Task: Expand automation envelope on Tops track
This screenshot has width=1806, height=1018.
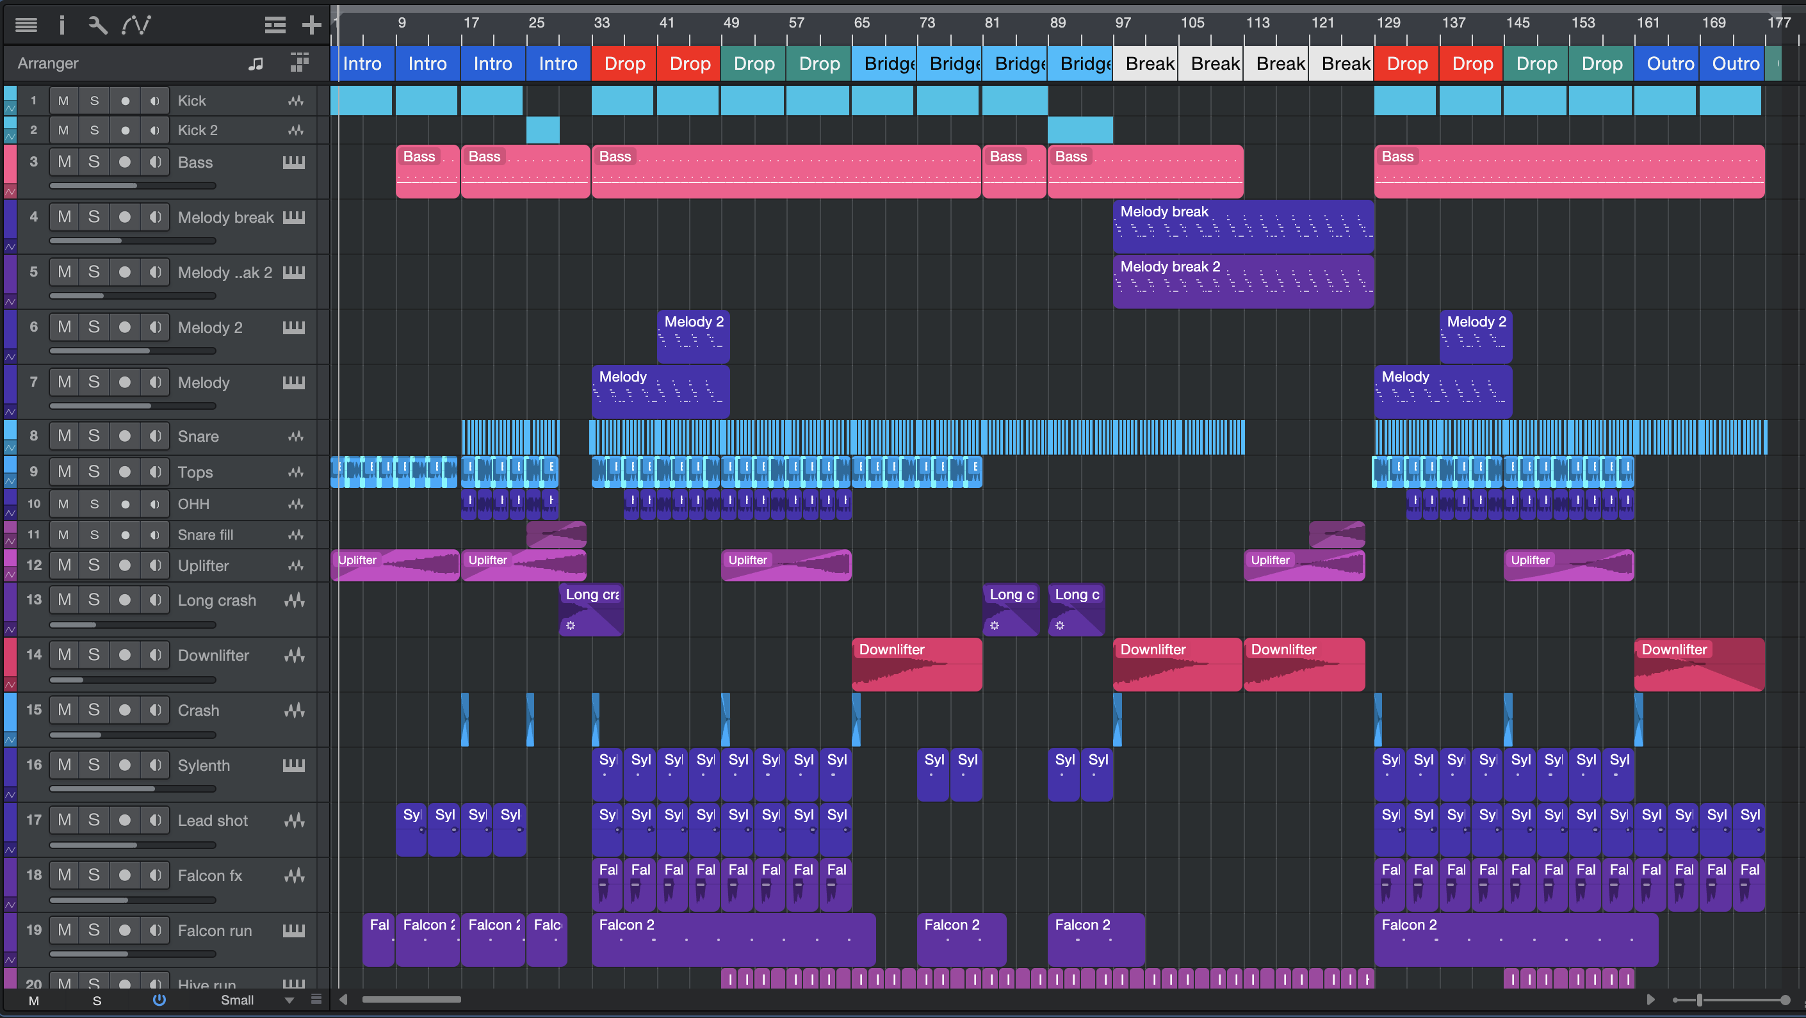Action: 10,481
